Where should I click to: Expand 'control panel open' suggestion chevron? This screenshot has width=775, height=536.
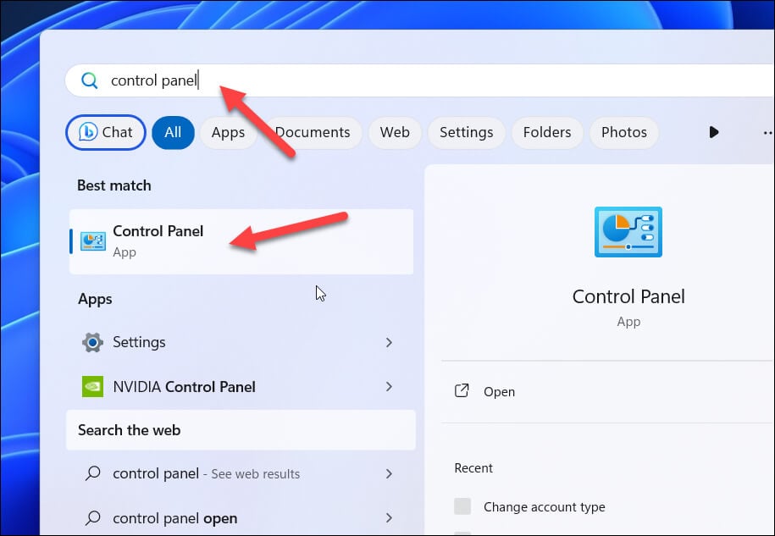[x=389, y=517]
